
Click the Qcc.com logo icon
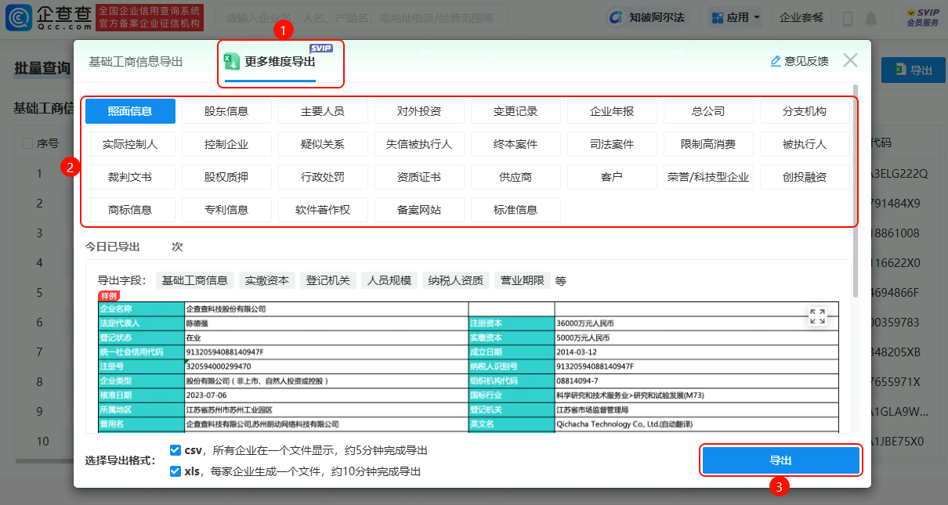20,17
